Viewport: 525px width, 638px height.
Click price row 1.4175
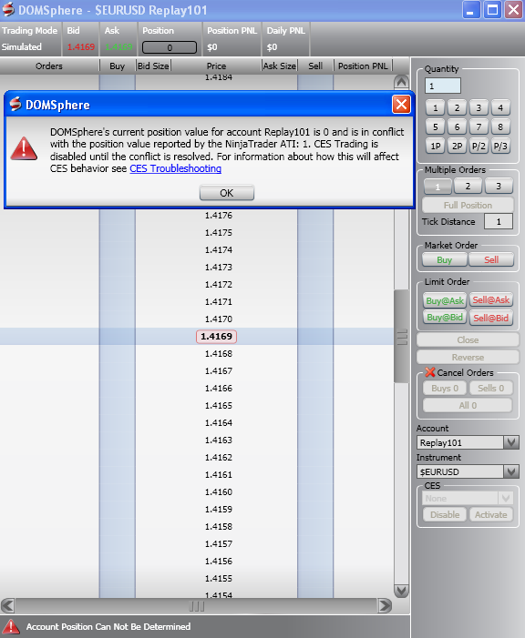pos(219,233)
